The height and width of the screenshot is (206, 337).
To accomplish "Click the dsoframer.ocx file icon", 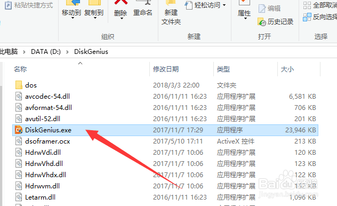I will (19, 141).
